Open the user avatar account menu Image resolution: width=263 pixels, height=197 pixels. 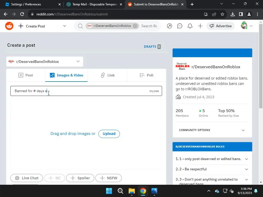[246, 26]
